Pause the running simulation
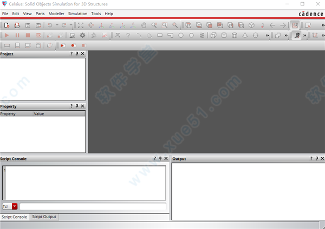The width and height of the screenshot is (325, 229). click(17, 35)
